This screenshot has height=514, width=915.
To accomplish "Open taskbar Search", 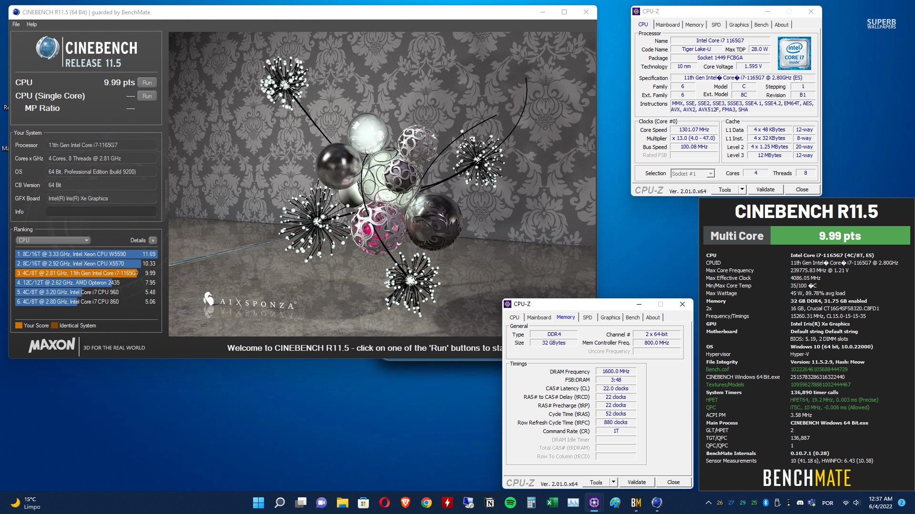I will 280,503.
